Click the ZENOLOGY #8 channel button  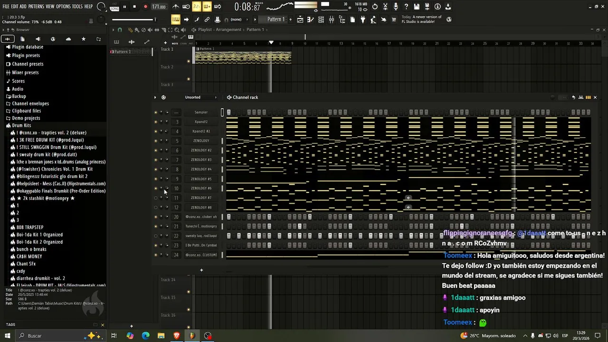[x=201, y=208]
